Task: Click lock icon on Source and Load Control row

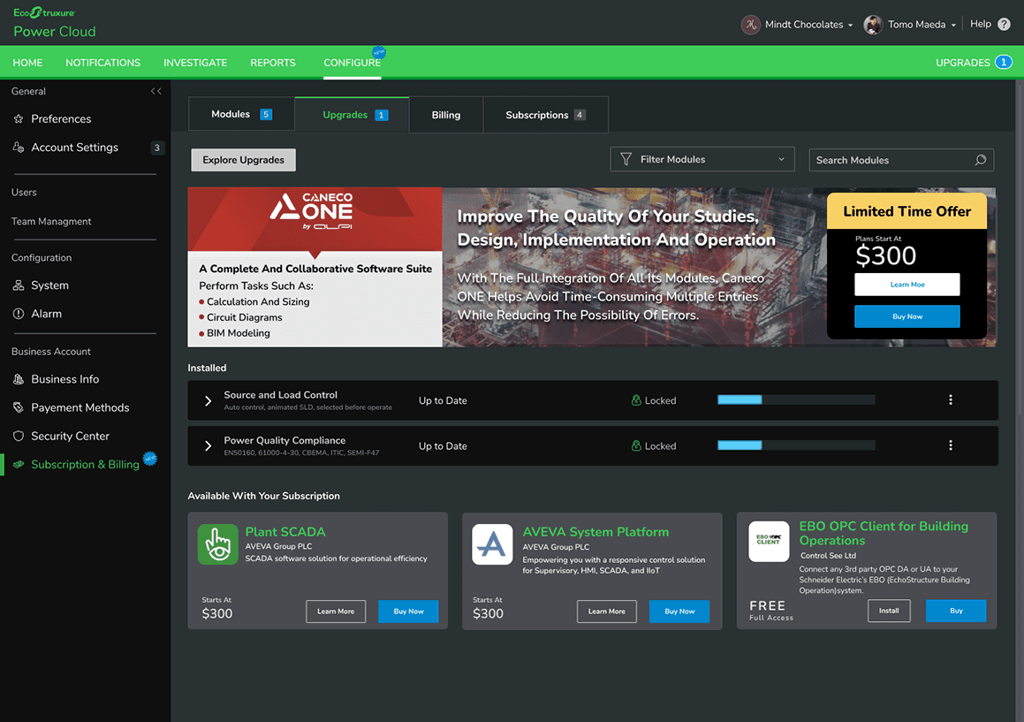Action: 636,399
